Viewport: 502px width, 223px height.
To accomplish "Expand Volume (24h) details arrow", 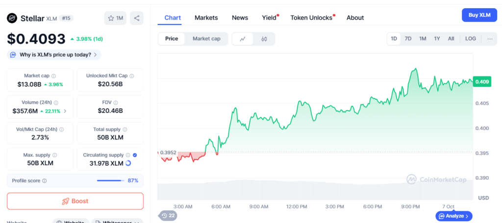I will pos(65,111).
